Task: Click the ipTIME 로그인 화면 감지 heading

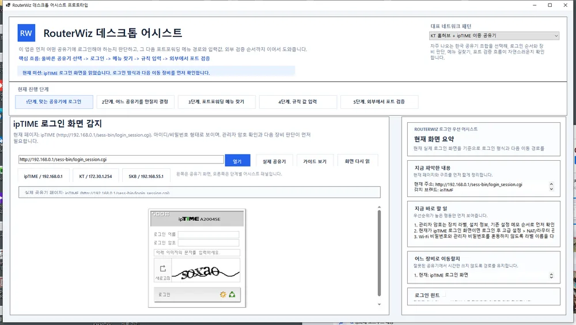Action: (x=57, y=123)
